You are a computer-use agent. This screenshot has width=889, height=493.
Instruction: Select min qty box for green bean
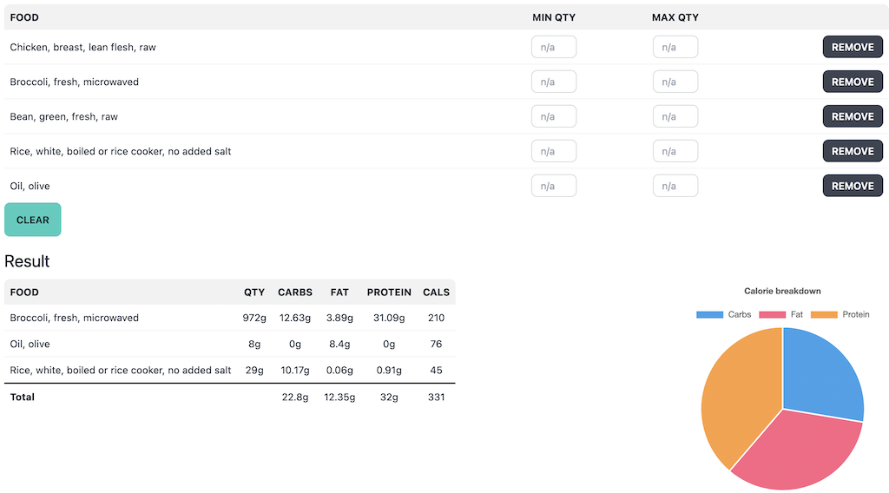pos(553,116)
